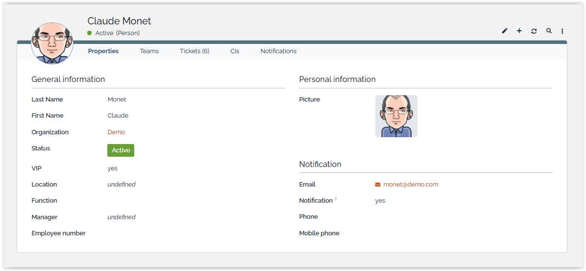Open search with the magnifier icon

(549, 31)
